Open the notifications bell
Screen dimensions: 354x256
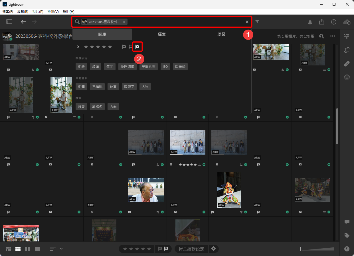310,22
